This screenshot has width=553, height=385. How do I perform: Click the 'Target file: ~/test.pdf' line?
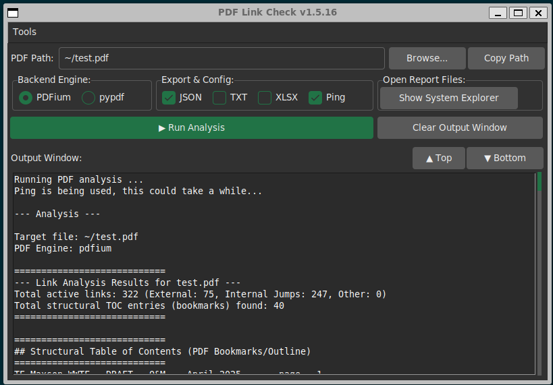76,237
